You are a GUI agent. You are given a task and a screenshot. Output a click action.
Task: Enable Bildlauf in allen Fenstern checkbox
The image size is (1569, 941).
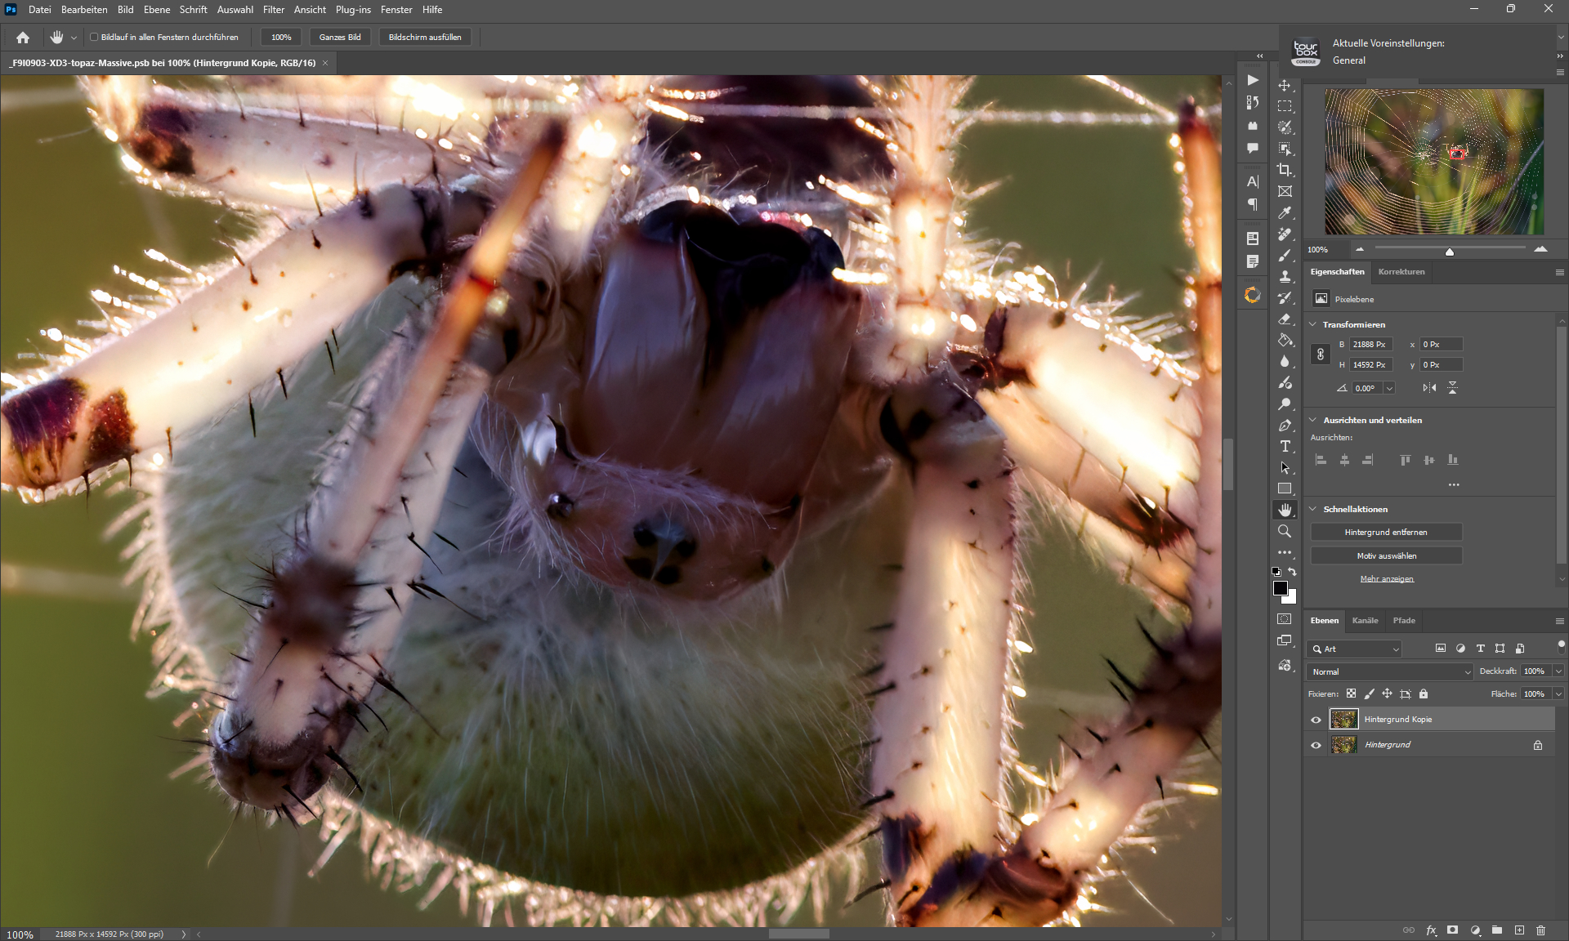pyautogui.click(x=94, y=37)
